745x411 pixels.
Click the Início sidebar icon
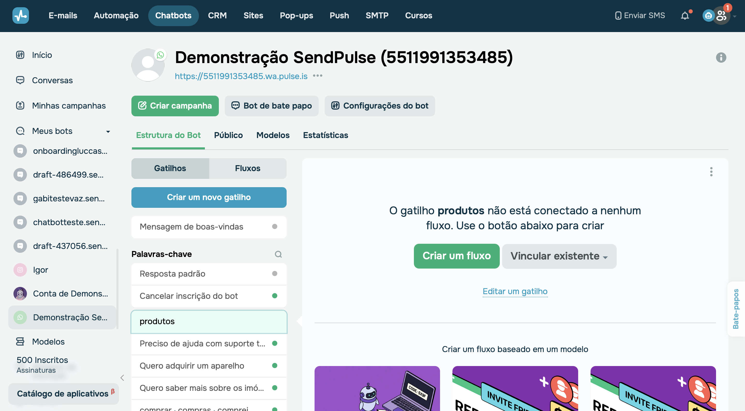coord(20,55)
